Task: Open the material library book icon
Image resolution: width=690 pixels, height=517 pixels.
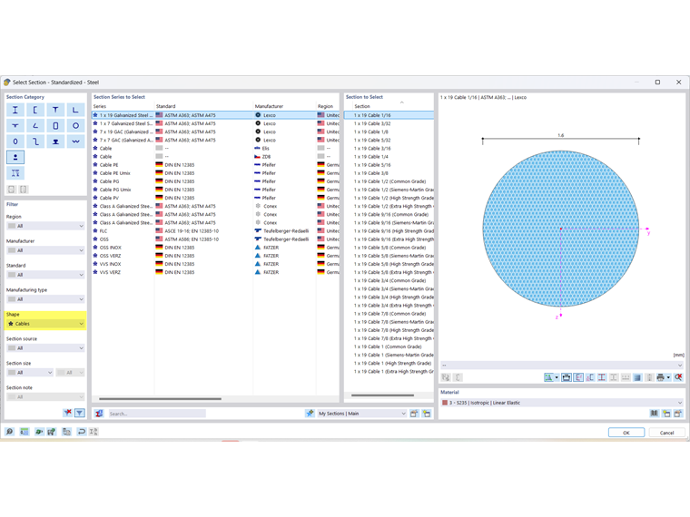Action: 655,414
